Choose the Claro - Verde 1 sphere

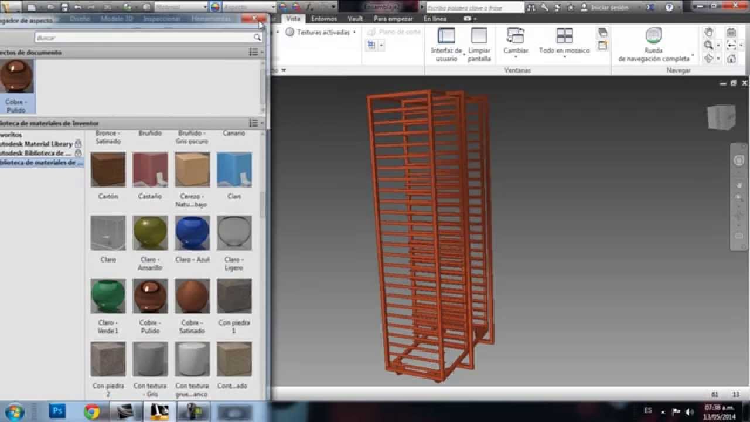tap(108, 296)
